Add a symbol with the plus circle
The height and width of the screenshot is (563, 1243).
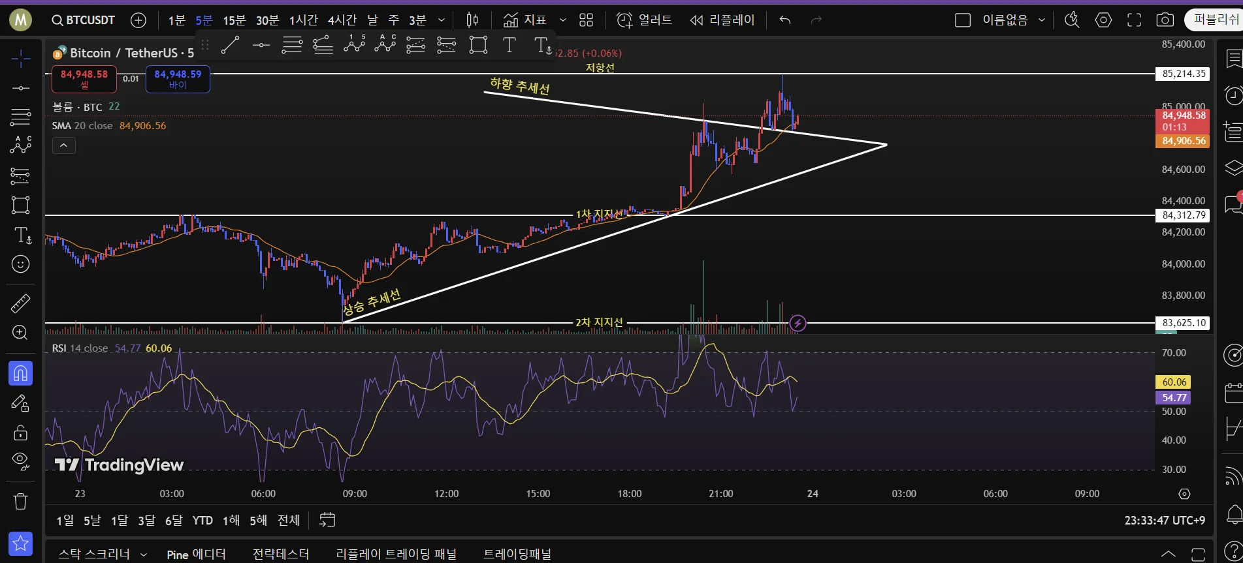(x=138, y=20)
